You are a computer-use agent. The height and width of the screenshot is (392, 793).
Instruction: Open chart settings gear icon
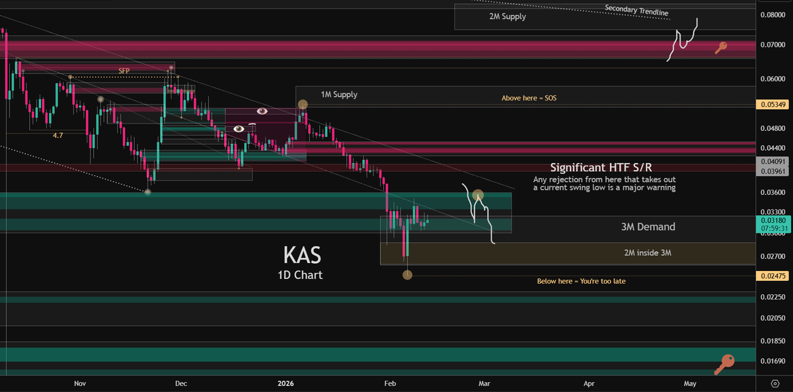coord(774,383)
